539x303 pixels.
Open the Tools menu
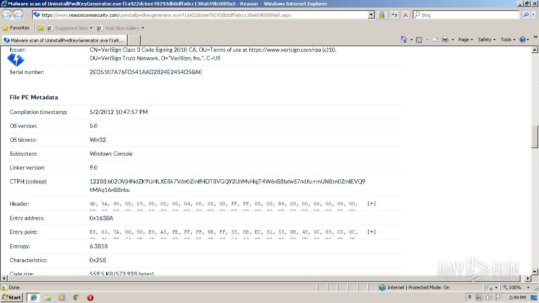[x=508, y=40]
